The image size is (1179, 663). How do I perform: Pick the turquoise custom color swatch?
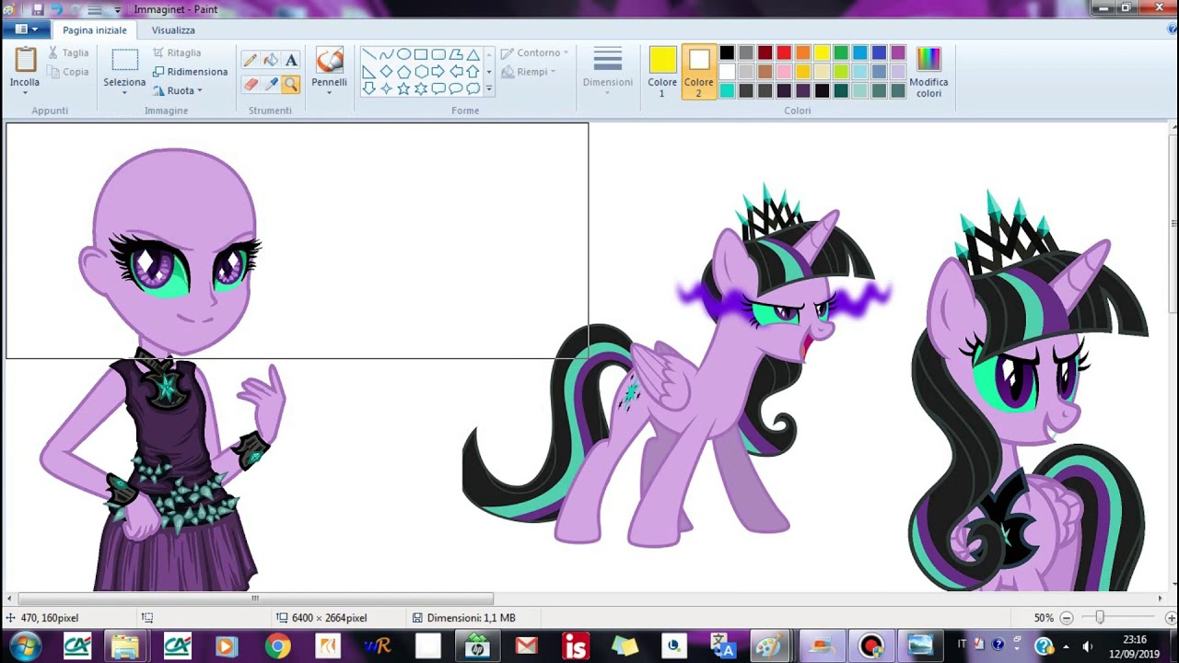point(727,90)
